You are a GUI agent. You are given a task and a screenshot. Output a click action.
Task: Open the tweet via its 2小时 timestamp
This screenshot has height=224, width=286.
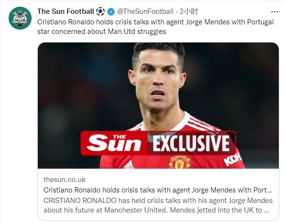coord(188,11)
